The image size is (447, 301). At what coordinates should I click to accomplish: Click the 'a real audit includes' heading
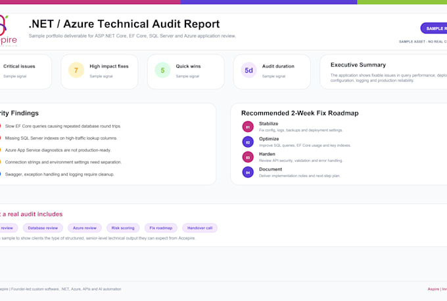[x=32, y=214]
